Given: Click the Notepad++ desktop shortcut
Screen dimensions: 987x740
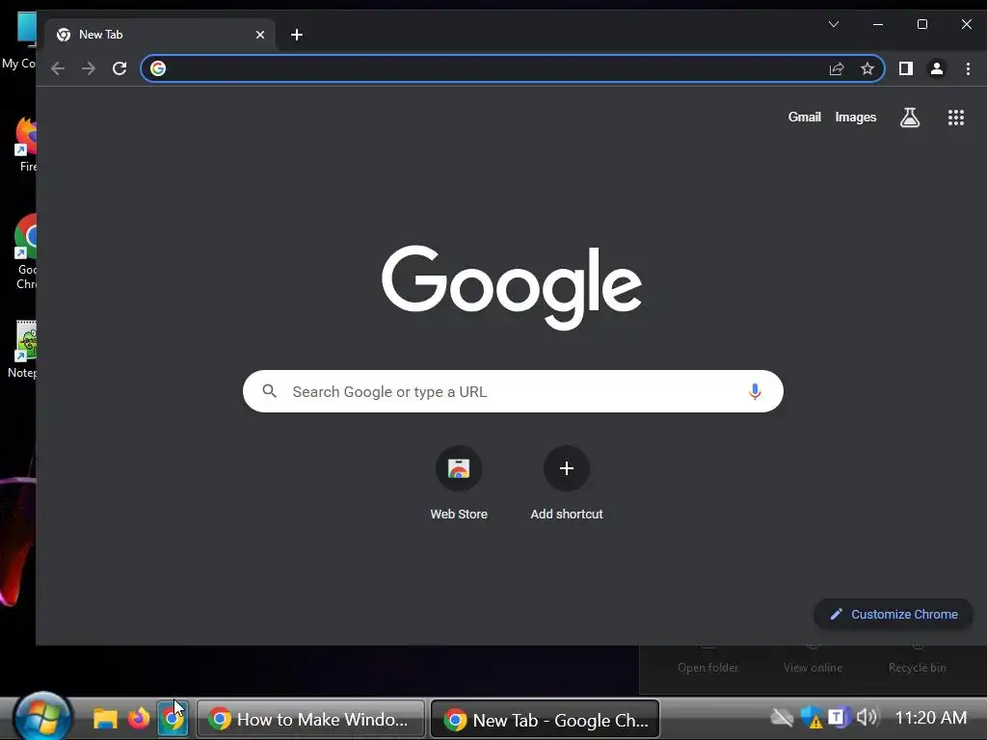Looking at the screenshot, I should point(23,350).
